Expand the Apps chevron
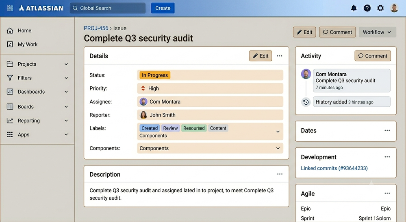 (x=66, y=134)
